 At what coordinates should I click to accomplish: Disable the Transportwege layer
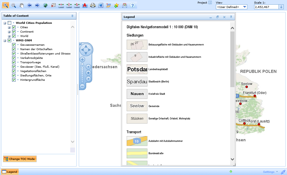click(x=14, y=62)
